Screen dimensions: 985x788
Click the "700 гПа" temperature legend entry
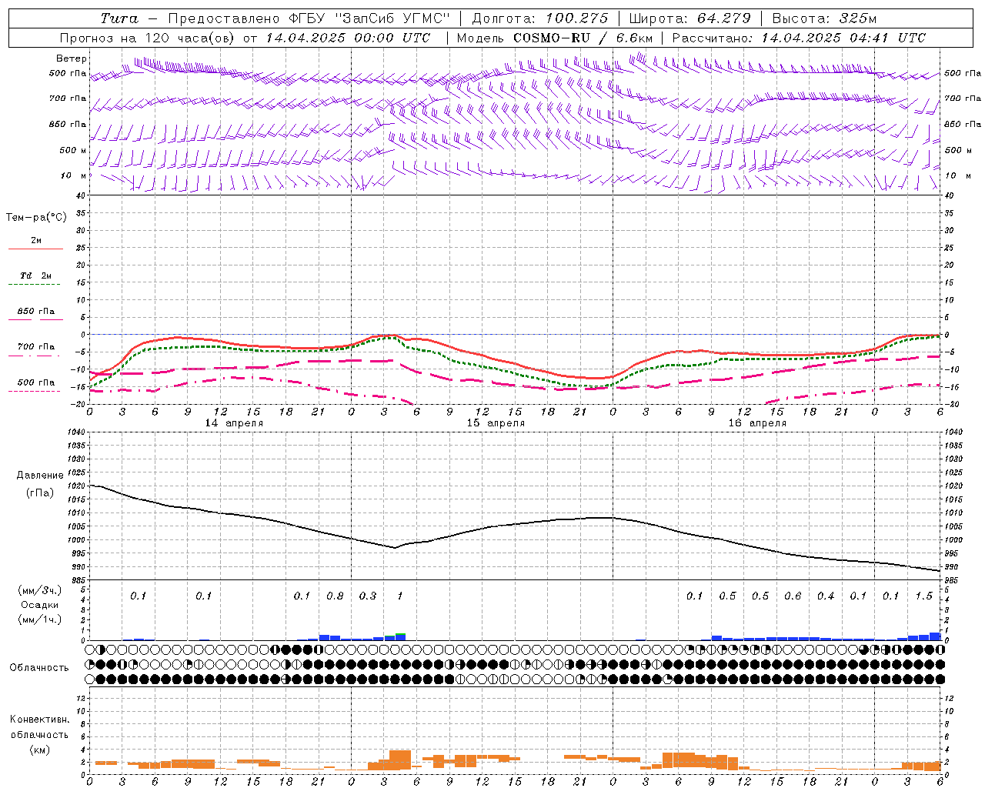35,347
